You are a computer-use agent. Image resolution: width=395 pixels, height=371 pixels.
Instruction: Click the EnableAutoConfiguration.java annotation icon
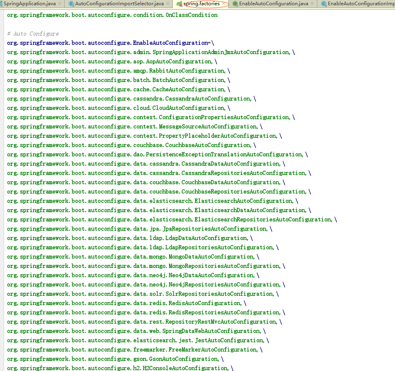tap(235, 4)
